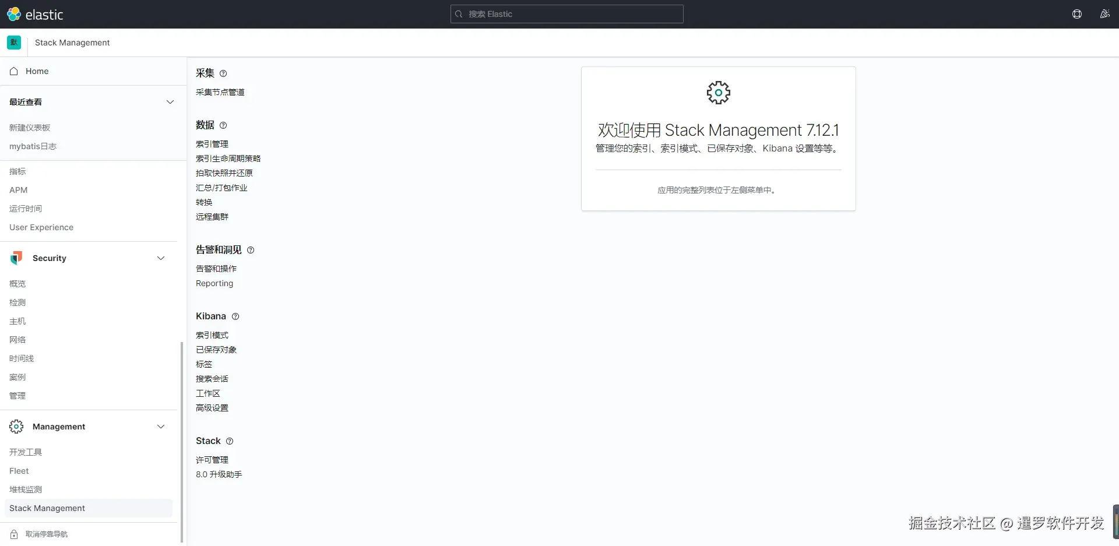
Task: Open the help menu icon in header
Action: pos(1077,14)
